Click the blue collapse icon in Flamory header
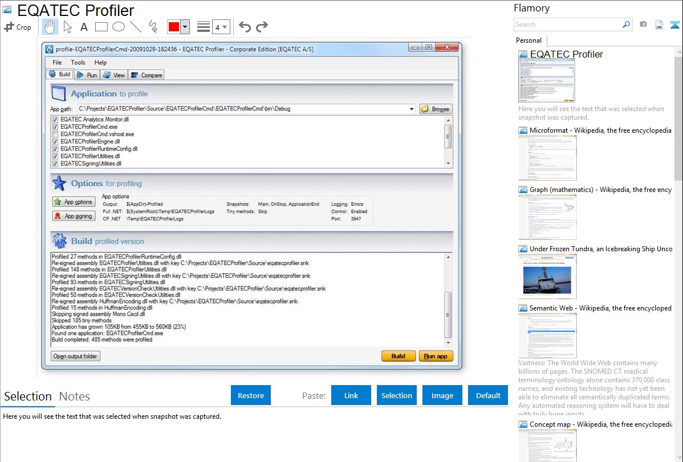683x462 pixels. tap(674, 24)
